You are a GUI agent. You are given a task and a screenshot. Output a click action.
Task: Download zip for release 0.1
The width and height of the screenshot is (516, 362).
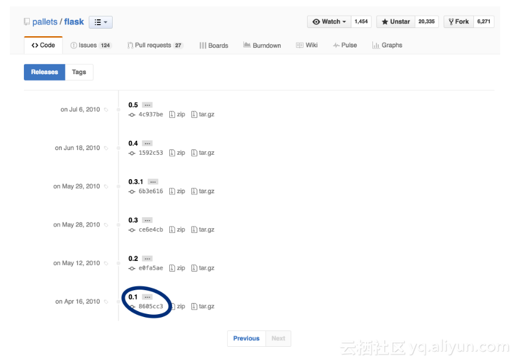pyautogui.click(x=177, y=307)
